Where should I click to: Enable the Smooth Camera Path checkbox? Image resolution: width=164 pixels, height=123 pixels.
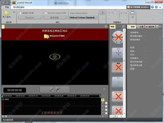[46, 13]
